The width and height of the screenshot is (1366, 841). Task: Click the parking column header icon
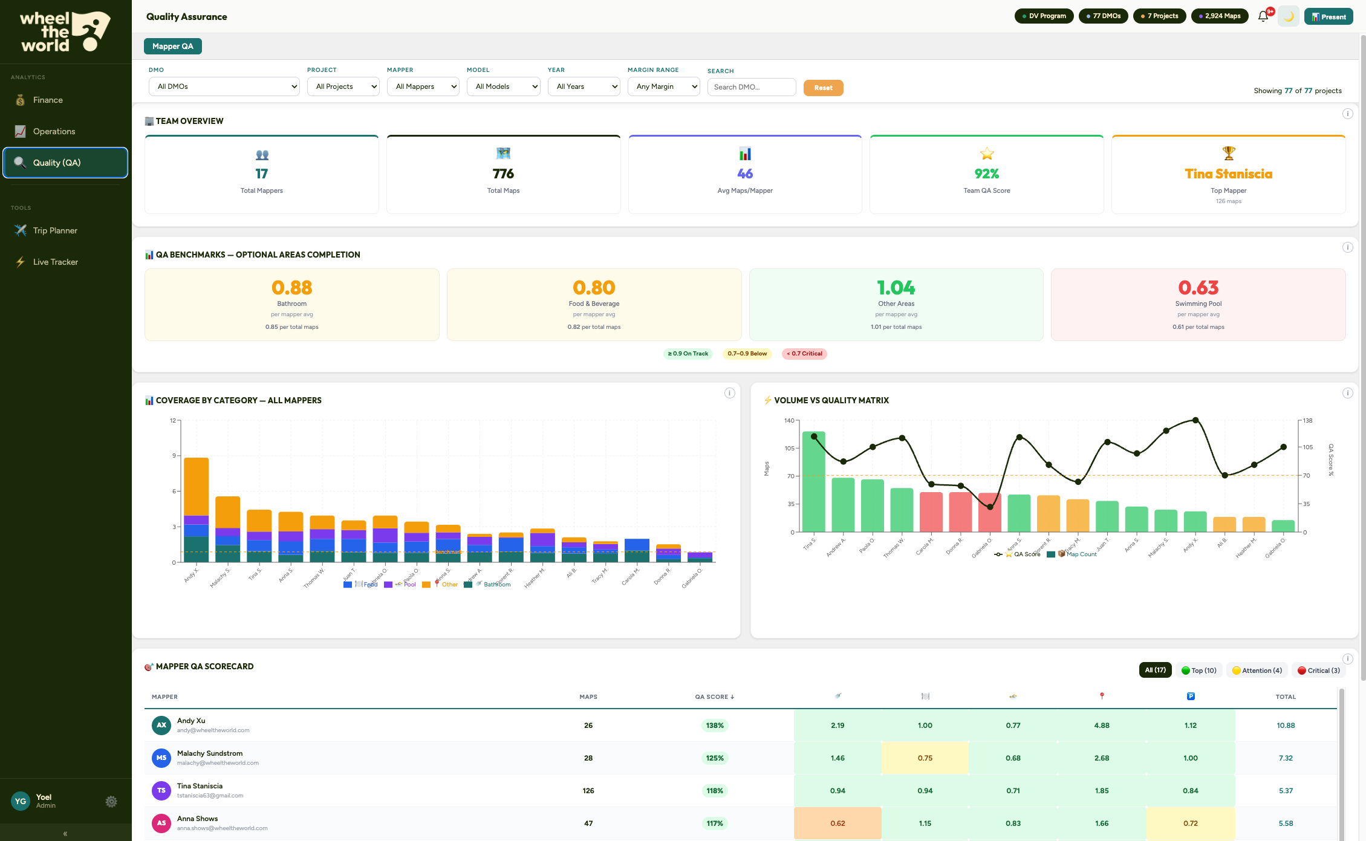coord(1191,697)
